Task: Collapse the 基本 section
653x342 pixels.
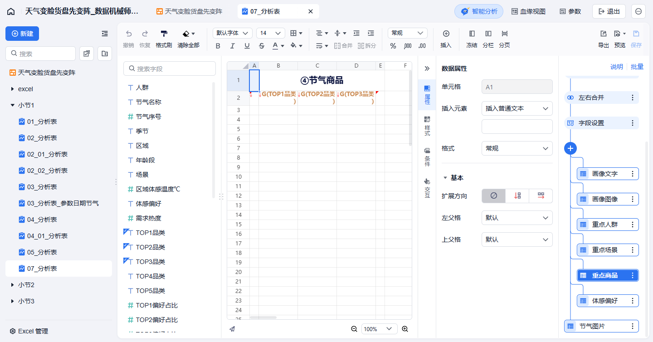Action: pyautogui.click(x=445, y=178)
